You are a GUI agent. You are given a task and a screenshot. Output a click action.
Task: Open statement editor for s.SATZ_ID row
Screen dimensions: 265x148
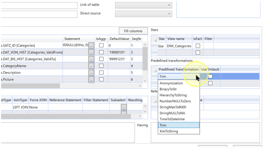[91, 45]
